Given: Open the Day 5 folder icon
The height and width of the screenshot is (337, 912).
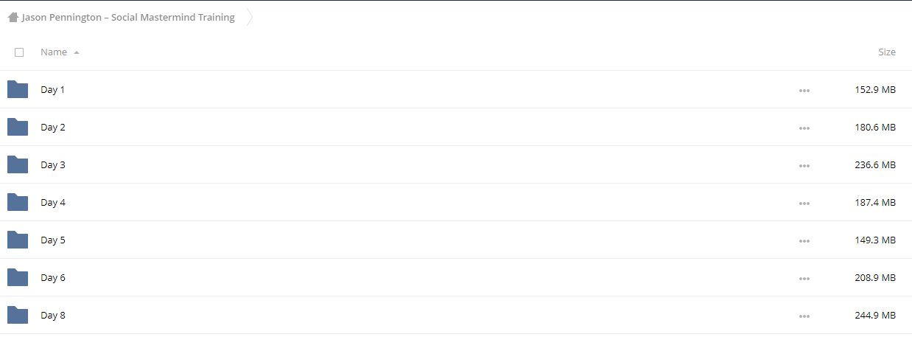Looking at the screenshot, I should [18, 240].
